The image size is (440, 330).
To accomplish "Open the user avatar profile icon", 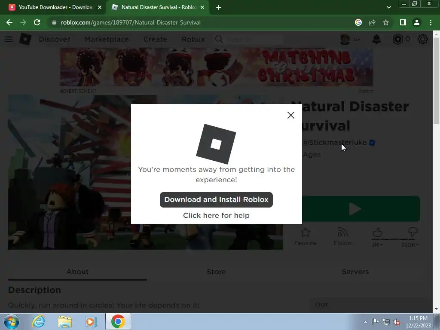I will [x=345, y=39].
